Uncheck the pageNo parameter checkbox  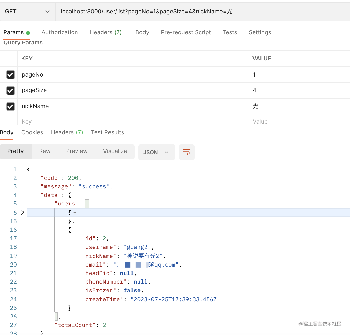tap(11, 75)
